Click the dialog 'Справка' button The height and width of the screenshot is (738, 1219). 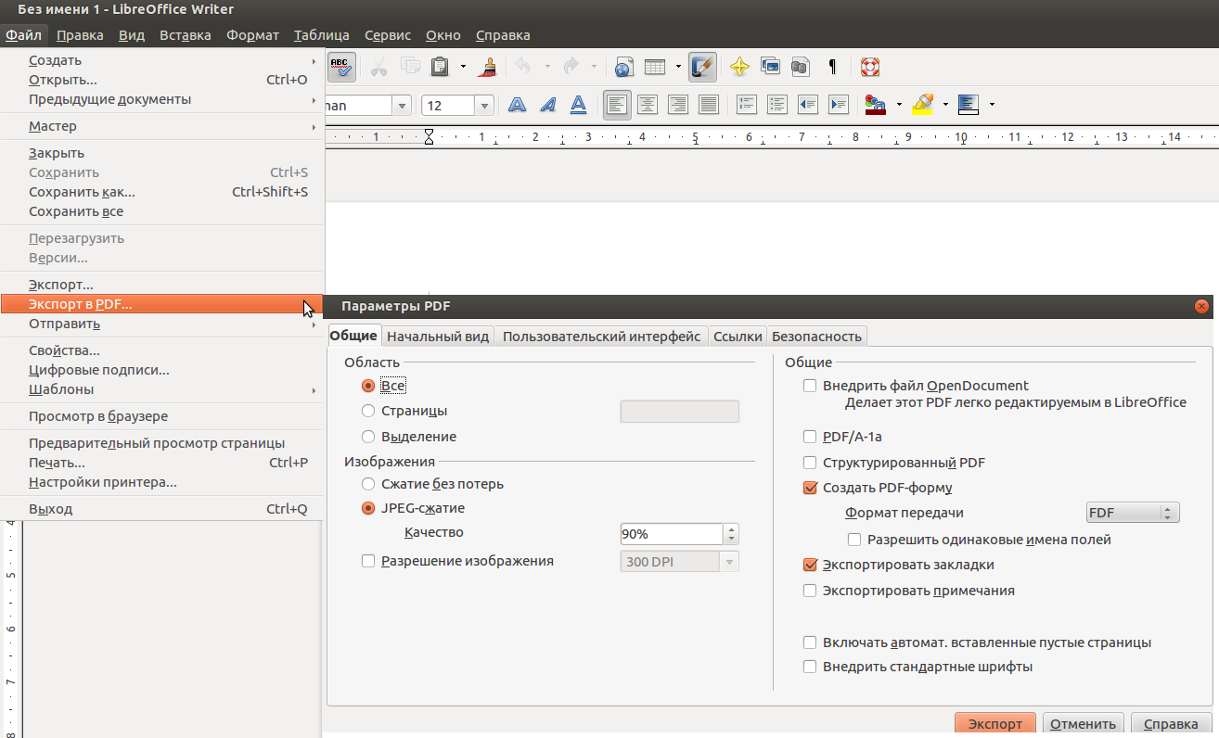[x=1171, y=724]
